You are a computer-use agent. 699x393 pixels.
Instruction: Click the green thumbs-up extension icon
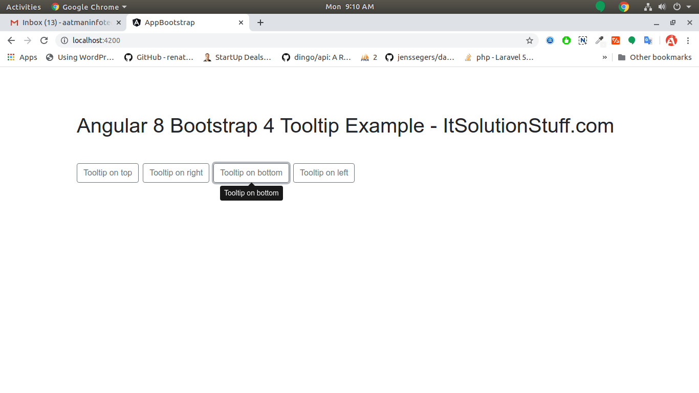click(x=566, y=40)
